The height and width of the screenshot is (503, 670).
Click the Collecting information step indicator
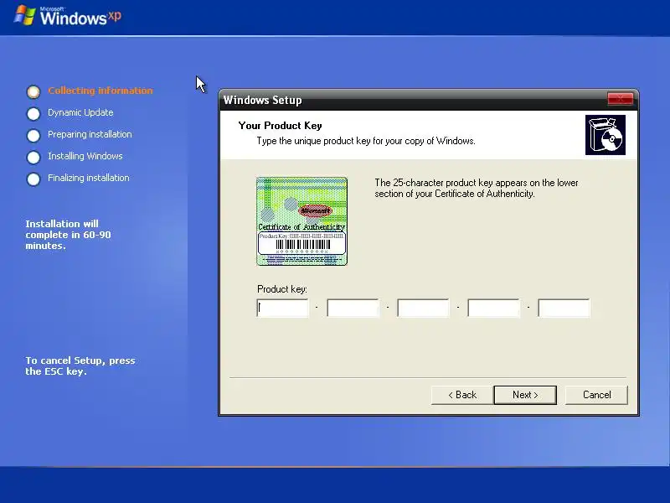coord(33,91)
